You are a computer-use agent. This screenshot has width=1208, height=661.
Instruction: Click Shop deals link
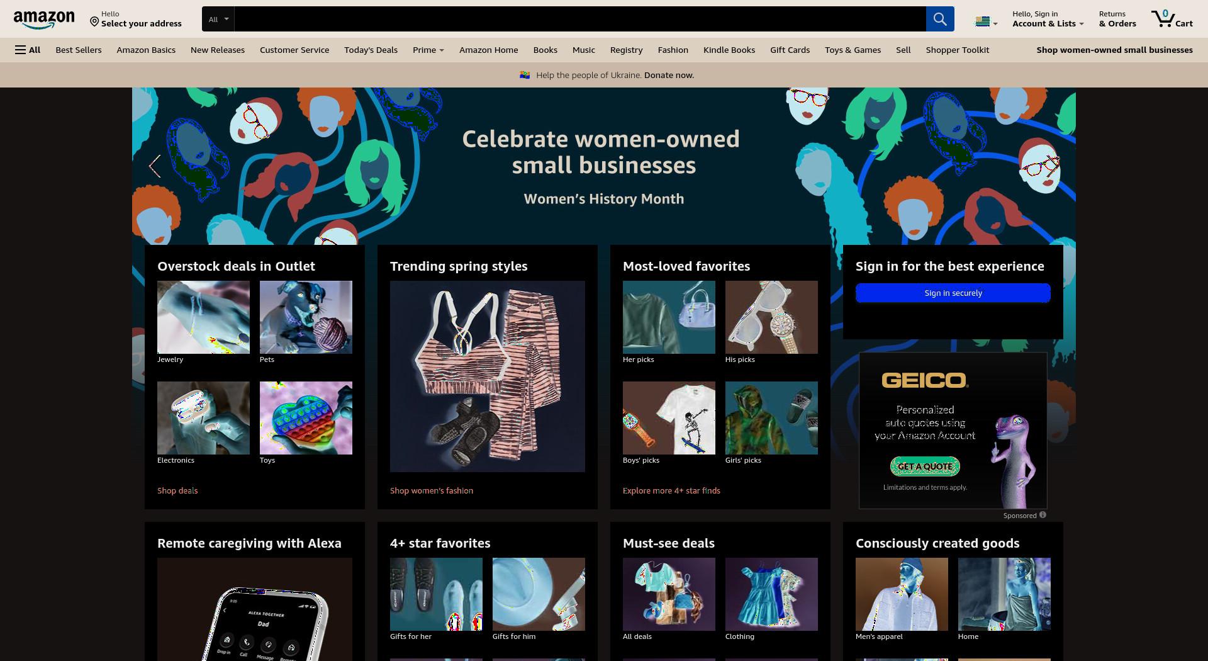(x=177, y=490)
